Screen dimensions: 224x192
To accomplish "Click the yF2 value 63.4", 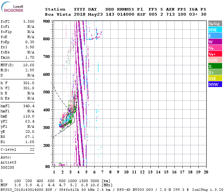I will point(30,121).
